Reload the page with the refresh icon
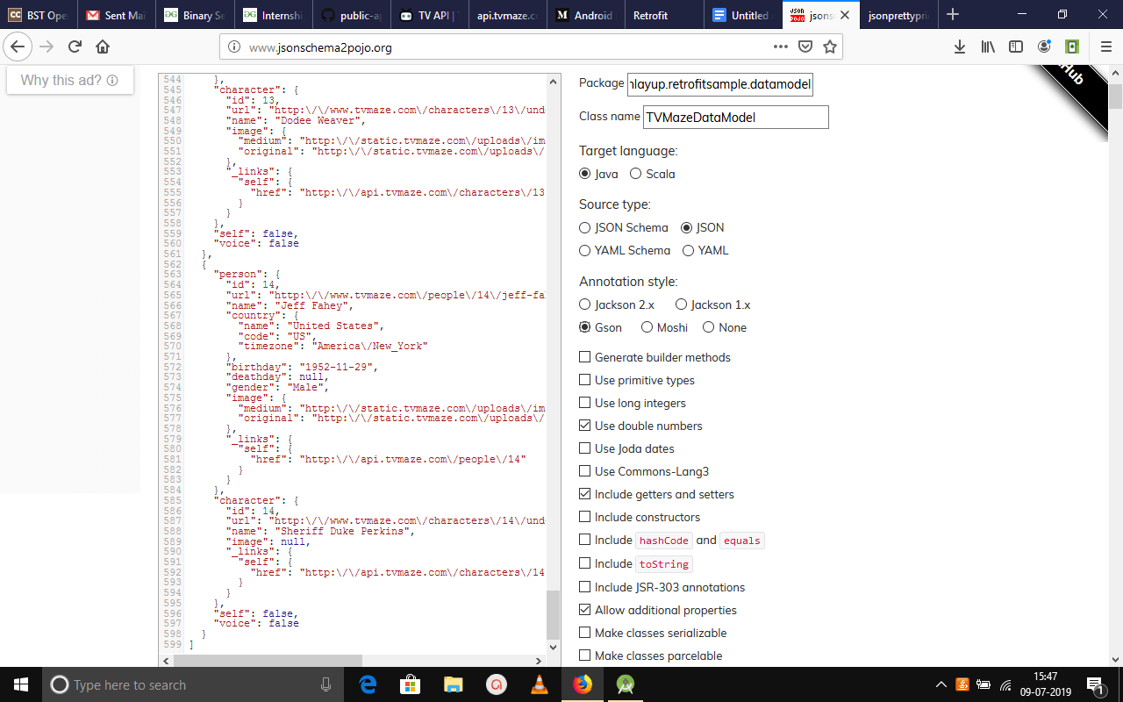The width and height of the screenshot is (1123, 702). (x=75, y=47)
